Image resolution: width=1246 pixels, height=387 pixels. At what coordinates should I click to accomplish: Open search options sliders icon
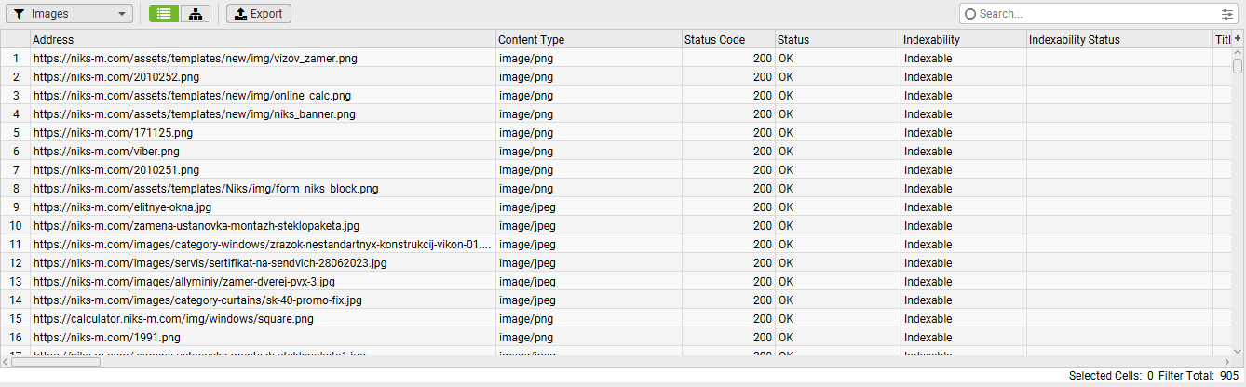click(x=1226, y=14)
